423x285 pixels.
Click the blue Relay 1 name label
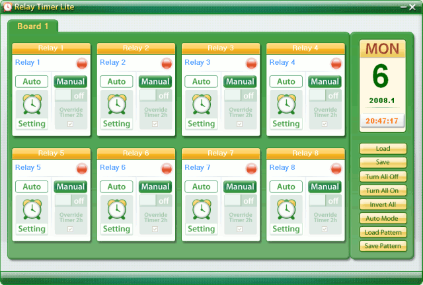28,62
